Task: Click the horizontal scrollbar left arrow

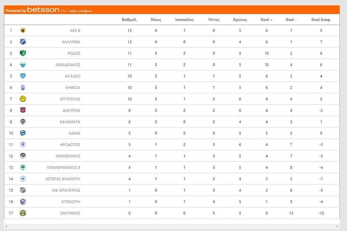Action: pos(6,226)
